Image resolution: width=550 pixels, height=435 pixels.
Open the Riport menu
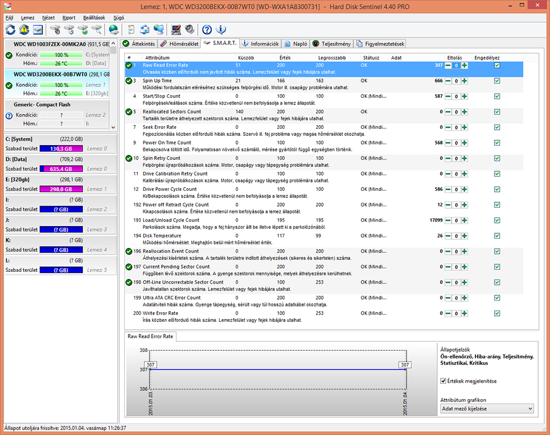69,17
